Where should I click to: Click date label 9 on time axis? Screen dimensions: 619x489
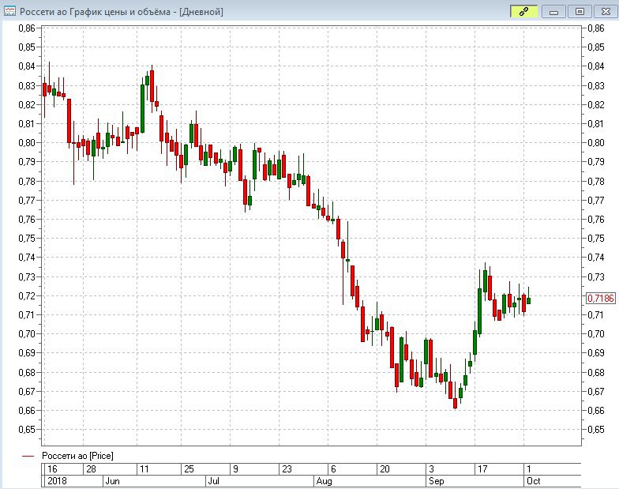tap(235, 469)
